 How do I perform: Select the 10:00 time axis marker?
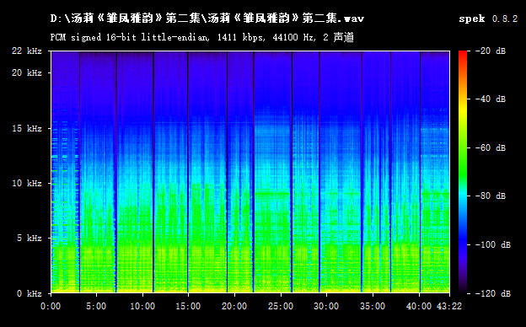[142, 306]
